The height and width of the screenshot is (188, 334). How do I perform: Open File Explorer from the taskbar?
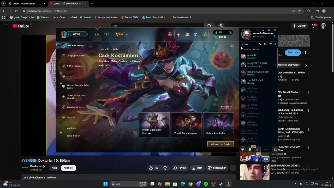167,184
